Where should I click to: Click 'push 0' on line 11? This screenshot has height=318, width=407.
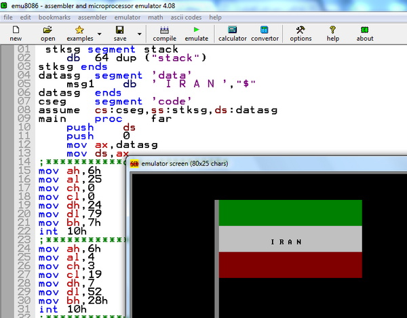tap(98, 136)
